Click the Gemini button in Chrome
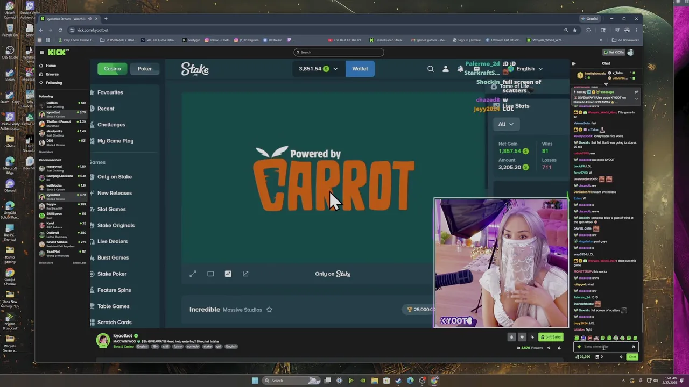The height and width of the screenshot is (387, 689). coord(589,19)
